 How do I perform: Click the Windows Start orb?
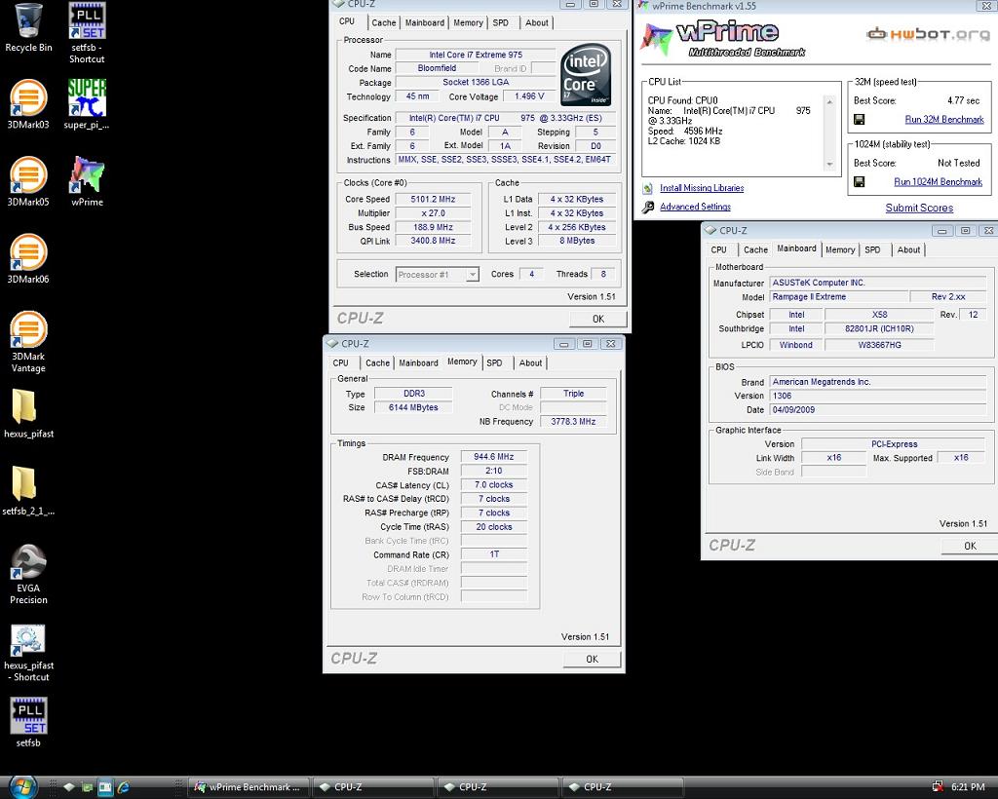coord(22,787)
